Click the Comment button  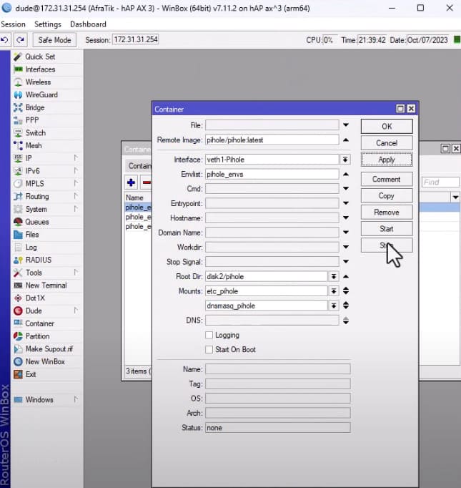pos(387,180)
